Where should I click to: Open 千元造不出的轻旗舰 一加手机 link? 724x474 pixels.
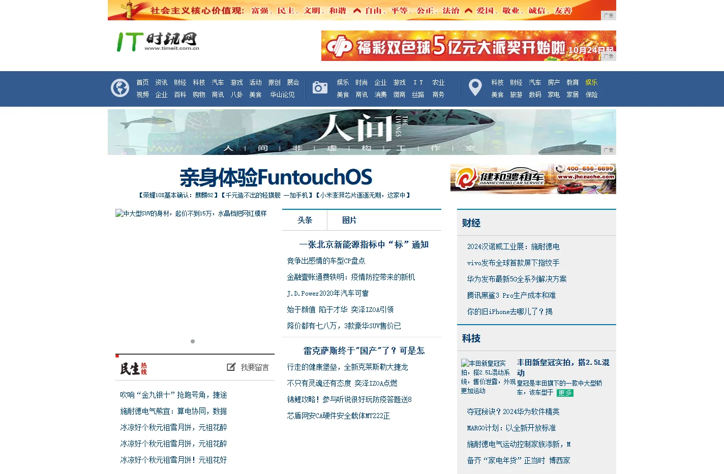(x=266, y=195)
